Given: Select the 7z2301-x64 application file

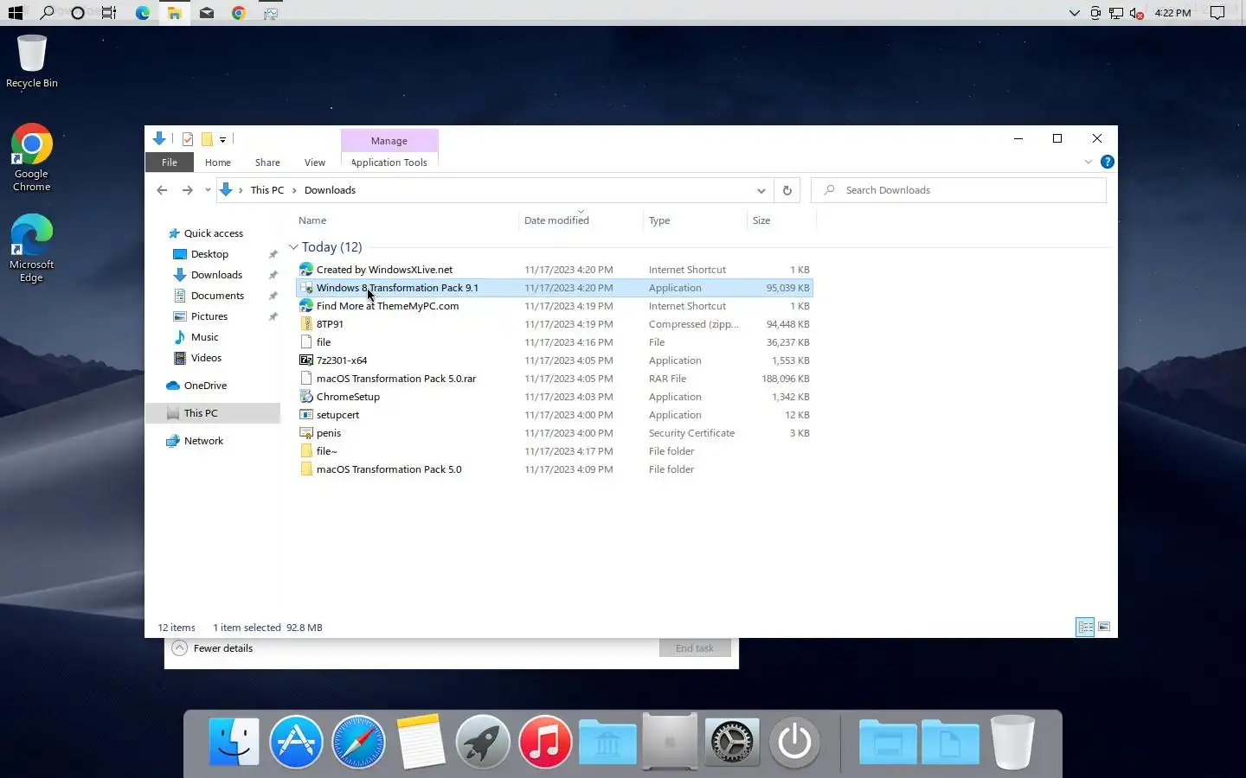Looking at the screenshot, I should tap(555, 360).
